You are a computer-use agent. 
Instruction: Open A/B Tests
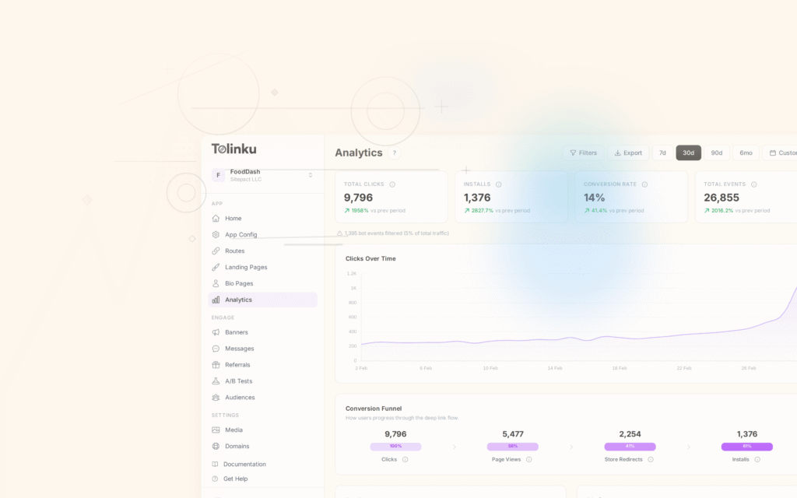(263, 381)
